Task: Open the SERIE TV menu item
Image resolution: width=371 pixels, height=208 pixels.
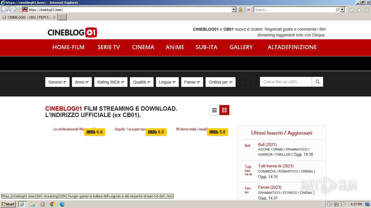Action: click(x=109, y=47)
